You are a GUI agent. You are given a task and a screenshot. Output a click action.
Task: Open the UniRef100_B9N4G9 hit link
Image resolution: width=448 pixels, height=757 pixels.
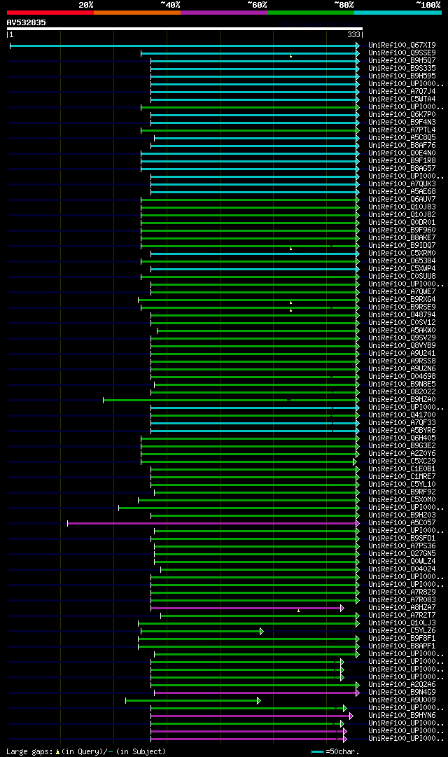(402, 693)
